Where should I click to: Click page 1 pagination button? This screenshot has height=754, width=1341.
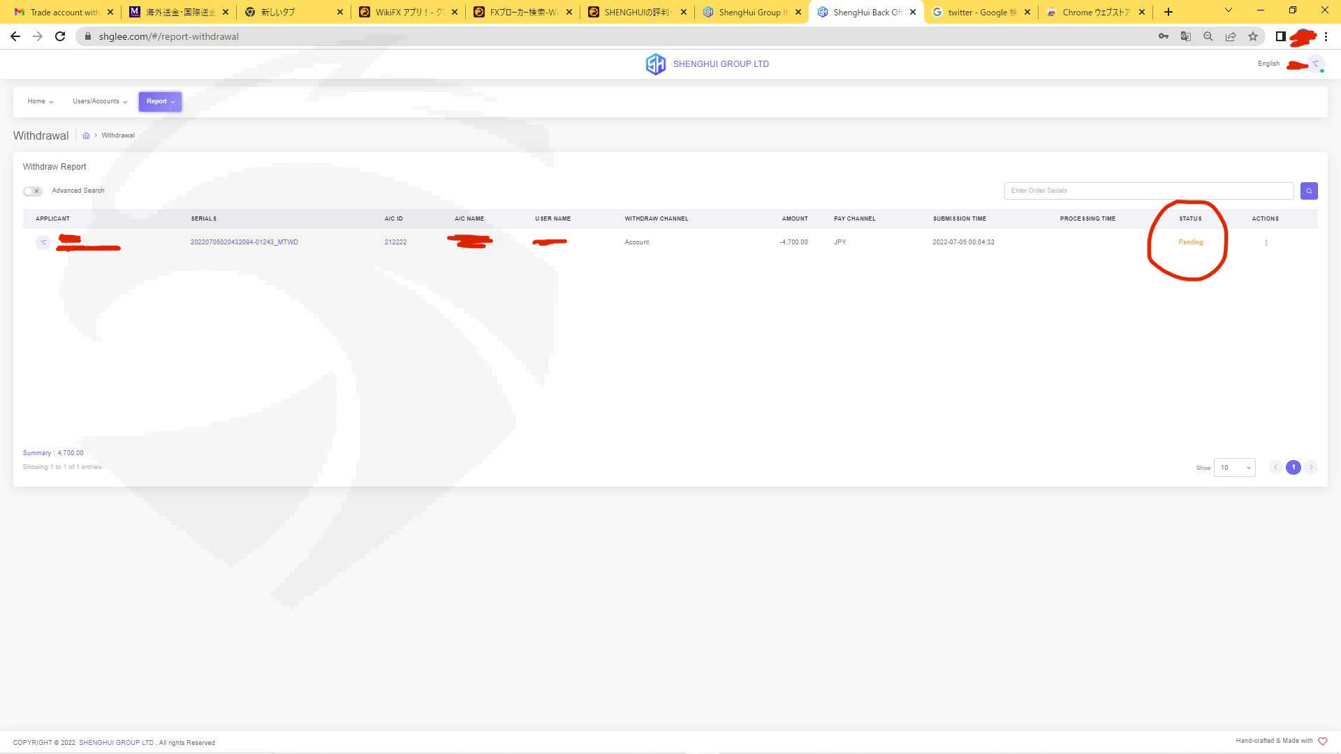(x=1293, y=467)
